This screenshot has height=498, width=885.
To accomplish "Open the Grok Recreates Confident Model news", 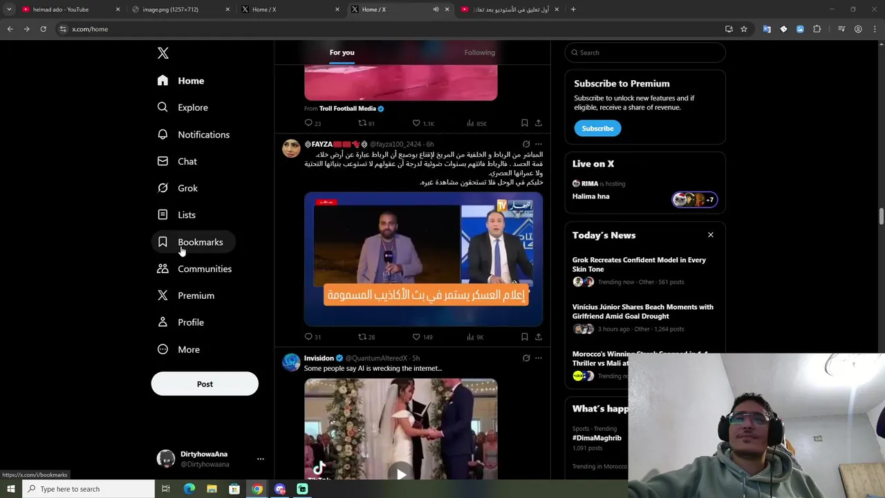I will click(639, 265).
